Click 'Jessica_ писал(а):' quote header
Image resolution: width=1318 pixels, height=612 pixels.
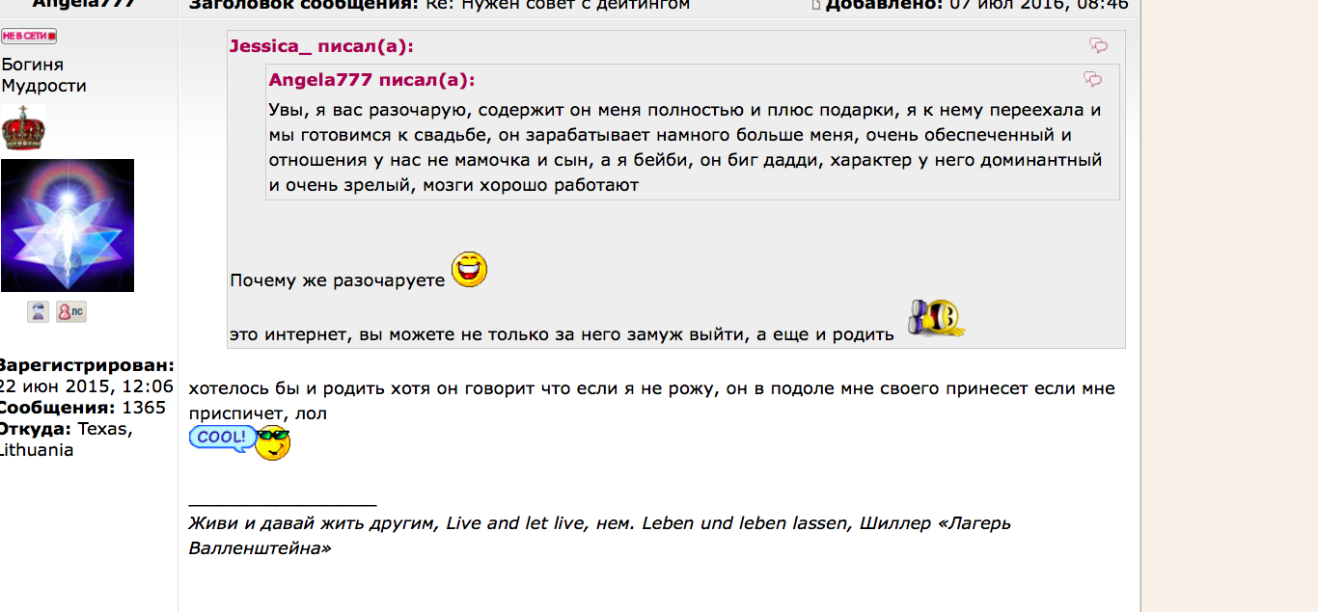click(320, 46)
